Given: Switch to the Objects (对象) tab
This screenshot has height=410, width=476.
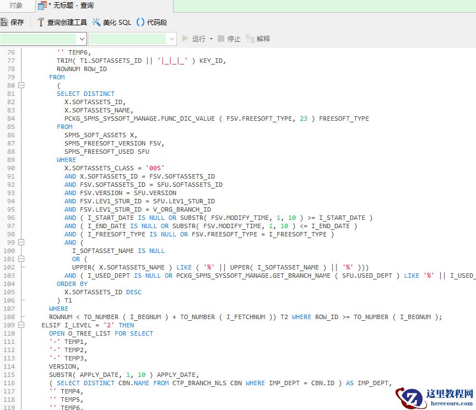Looking at the screenshot, I should pyautogui.click(x=16, y=6).
